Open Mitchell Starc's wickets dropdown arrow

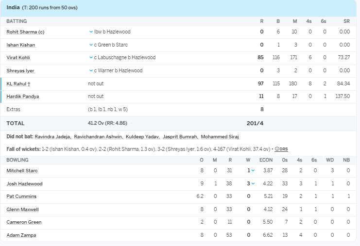tap(253, 171)
